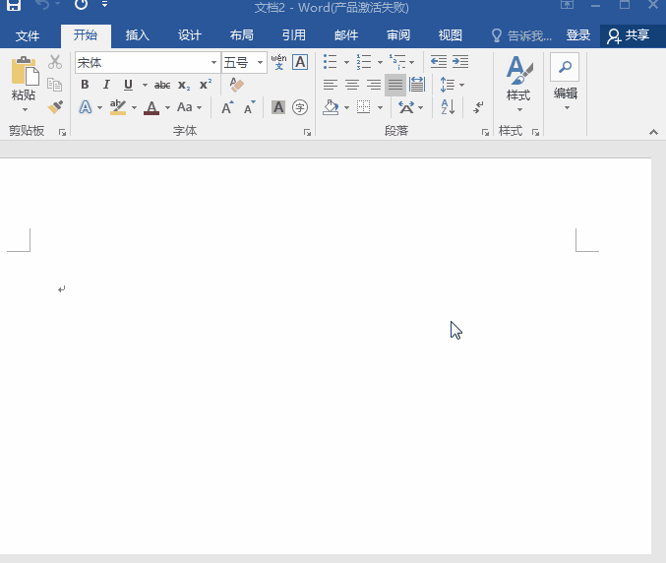Expand the Paste options arrow
The height and width of the screenshot is (563, 666).
[x=25, y=109]
